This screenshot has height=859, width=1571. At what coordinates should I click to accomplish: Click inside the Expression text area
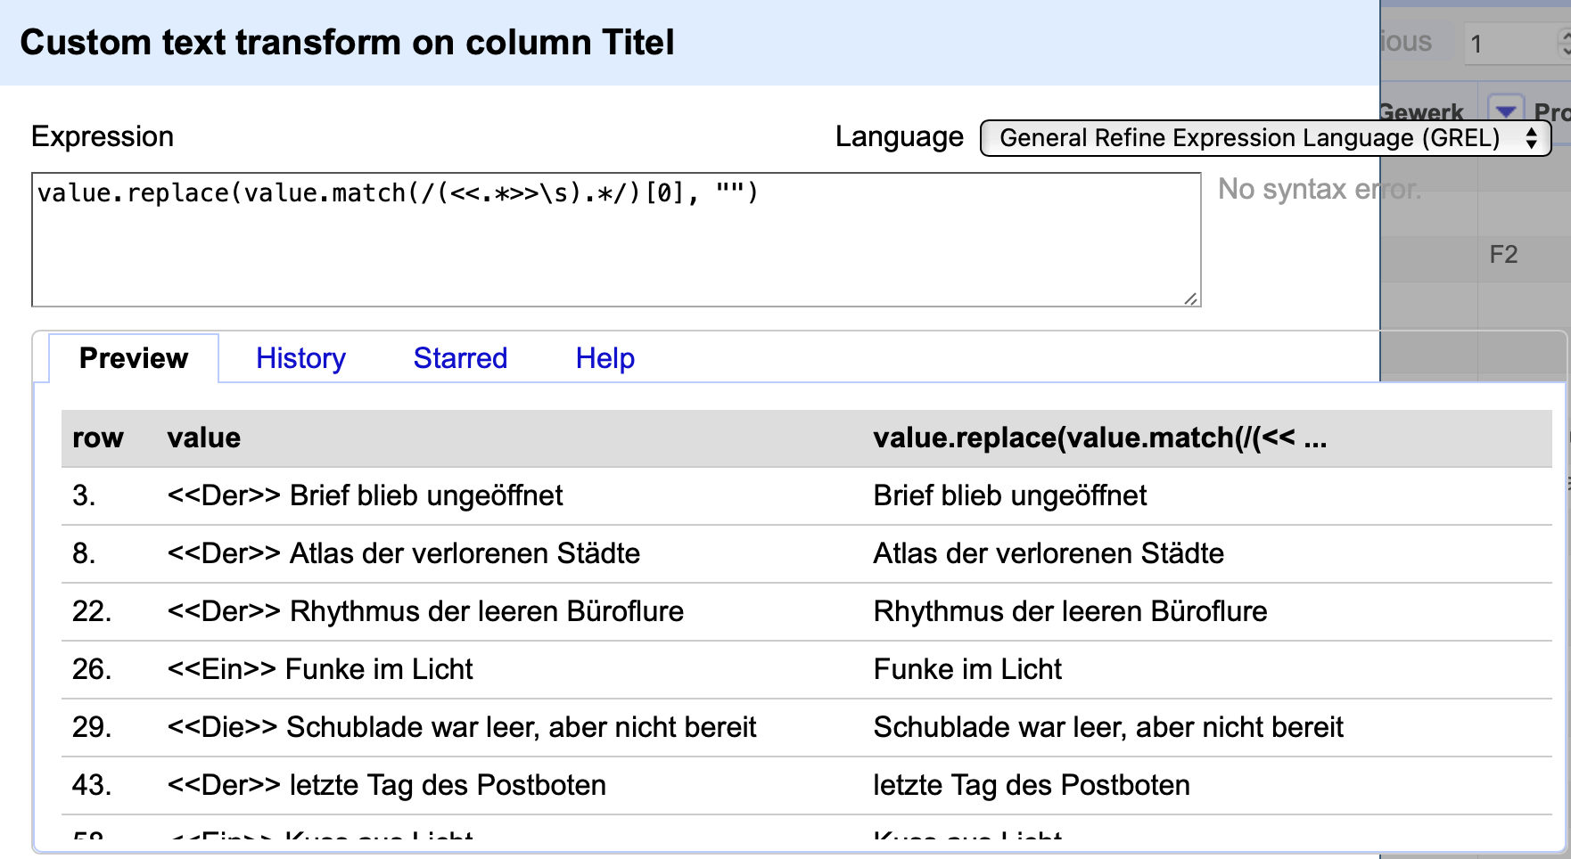tap(616, 240)
